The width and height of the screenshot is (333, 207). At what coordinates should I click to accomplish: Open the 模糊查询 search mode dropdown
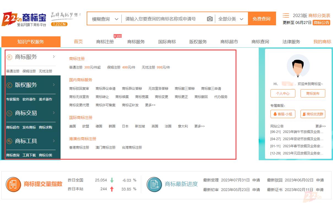click(x=105, y=19)
